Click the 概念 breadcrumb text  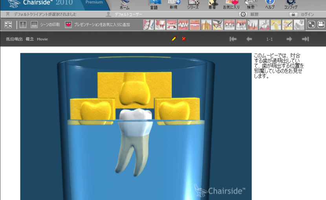tap(29, 39)
